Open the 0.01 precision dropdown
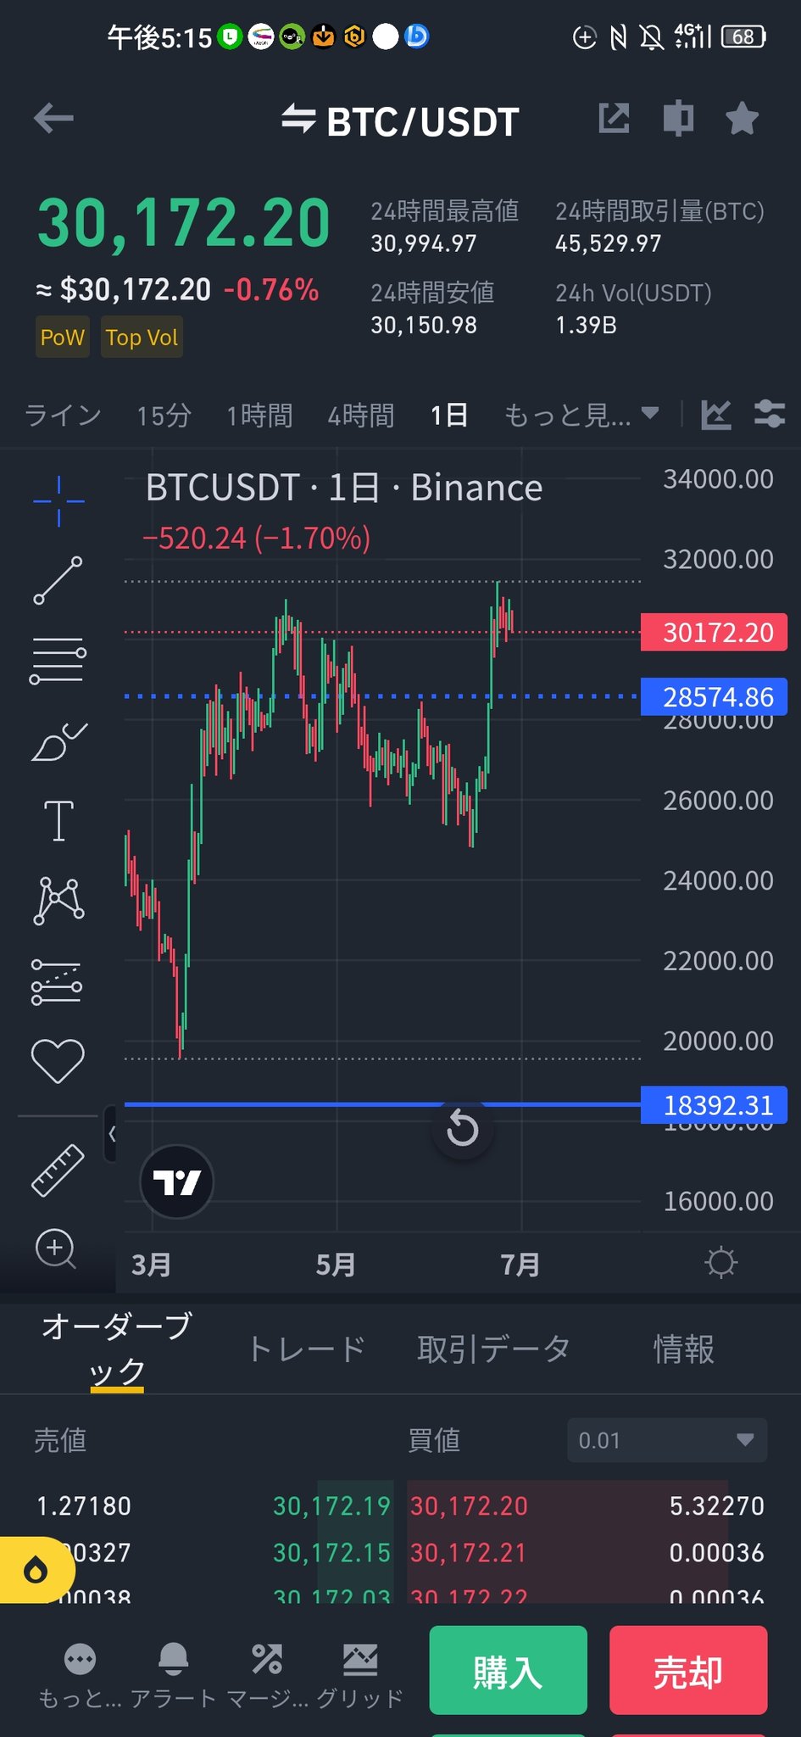801x1737 pixels. click(x=667, y=1440)
